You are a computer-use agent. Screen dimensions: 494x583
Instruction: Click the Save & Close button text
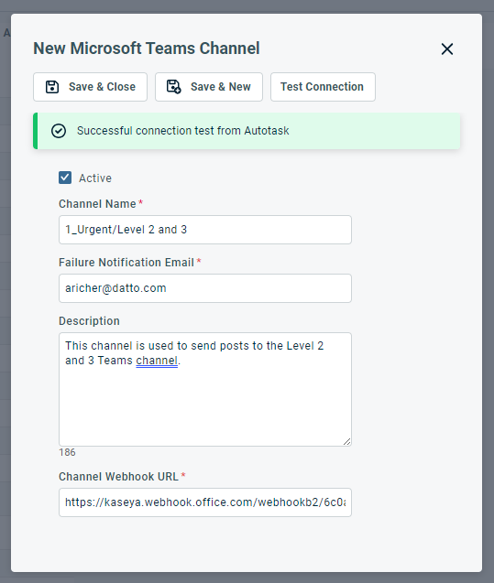(x=102, y=87)
